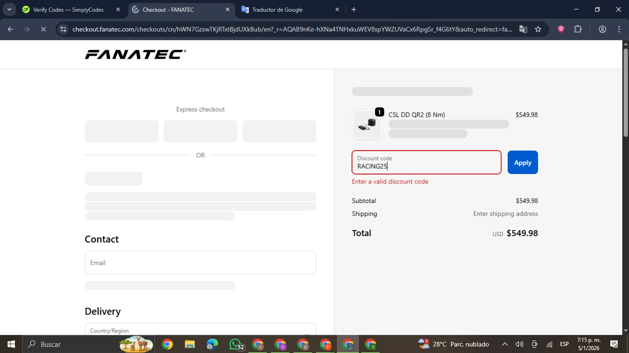Open the volume control
Image resolution: width=629 pixels, height=353 pixels.
tap(520, 344)
